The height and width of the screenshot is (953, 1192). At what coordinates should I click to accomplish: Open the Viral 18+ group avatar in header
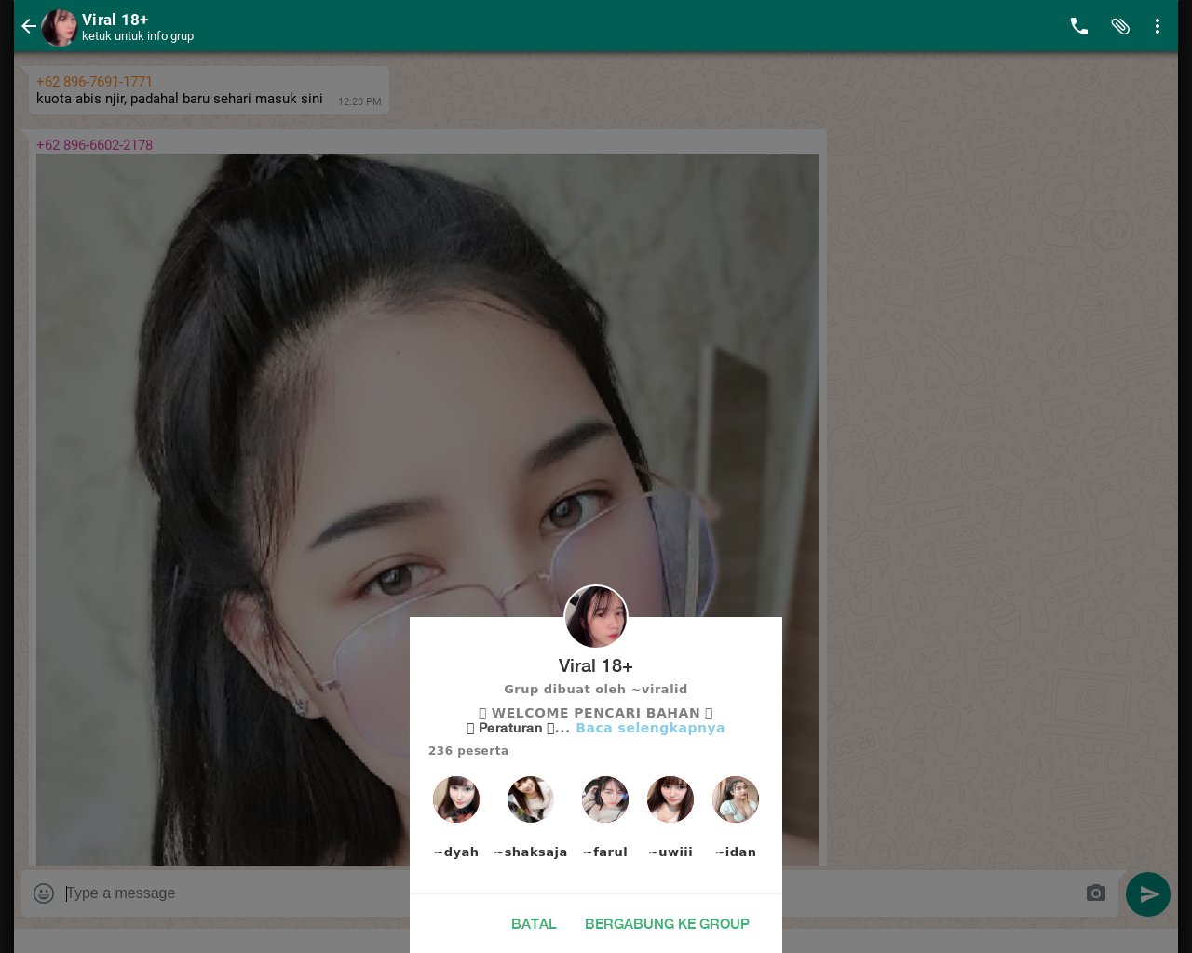[59, 27]
